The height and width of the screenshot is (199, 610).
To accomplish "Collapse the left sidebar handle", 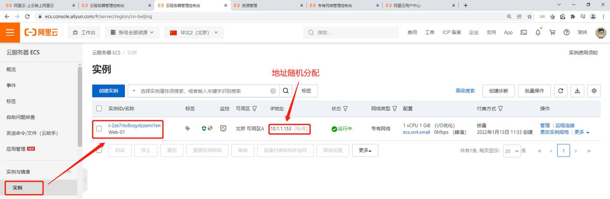I will tap(85, 180).
